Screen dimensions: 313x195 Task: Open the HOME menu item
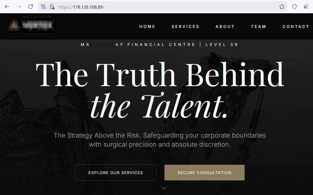pyautogui.click(x=147, y=27)
